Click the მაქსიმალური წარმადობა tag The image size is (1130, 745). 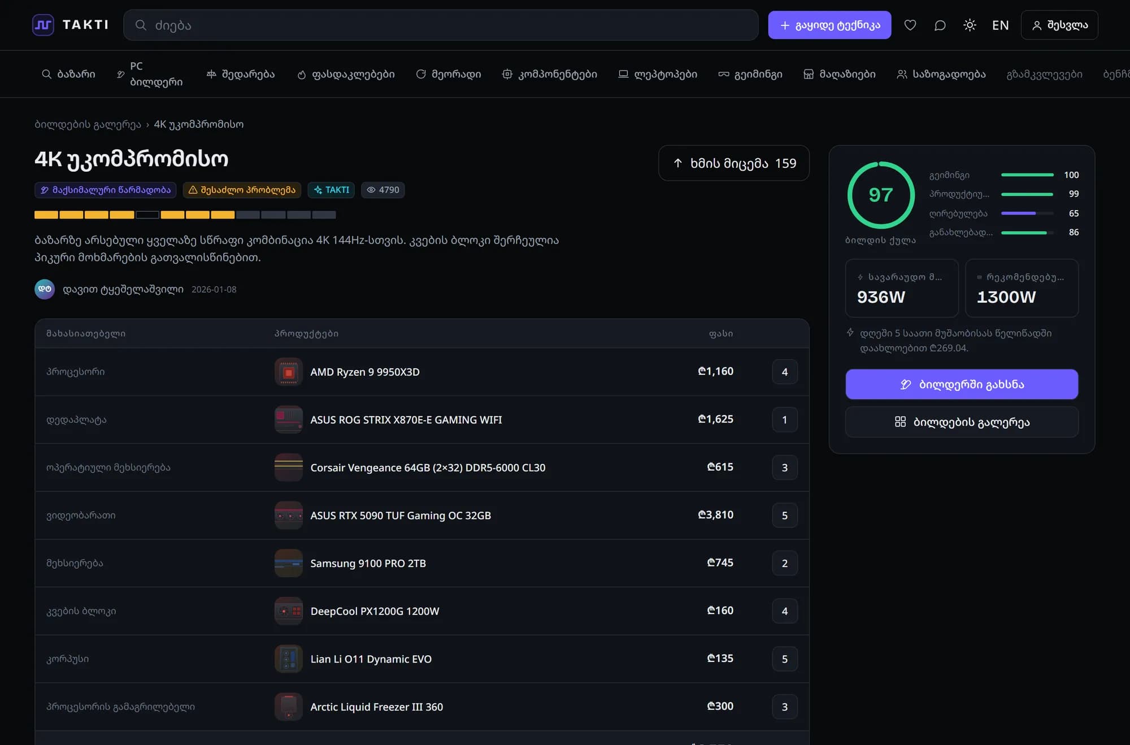coord(106,190)
